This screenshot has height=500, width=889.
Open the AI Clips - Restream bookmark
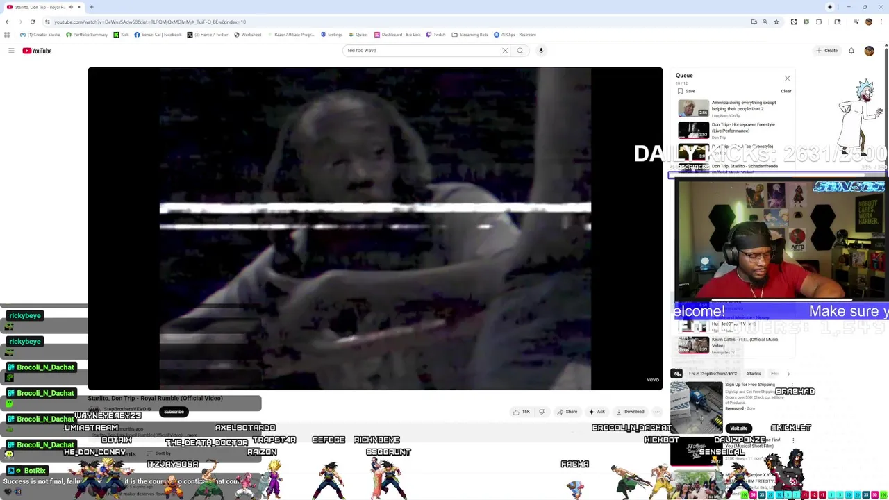pos(515,35)
